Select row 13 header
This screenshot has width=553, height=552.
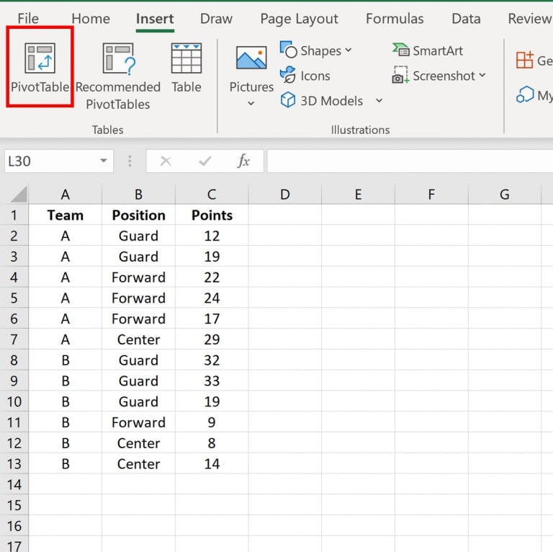(x=14, y=463)
